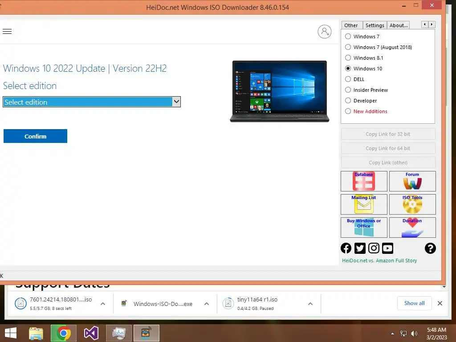Click the Windows-ISO-Do....exe file icon

(124, 304)
